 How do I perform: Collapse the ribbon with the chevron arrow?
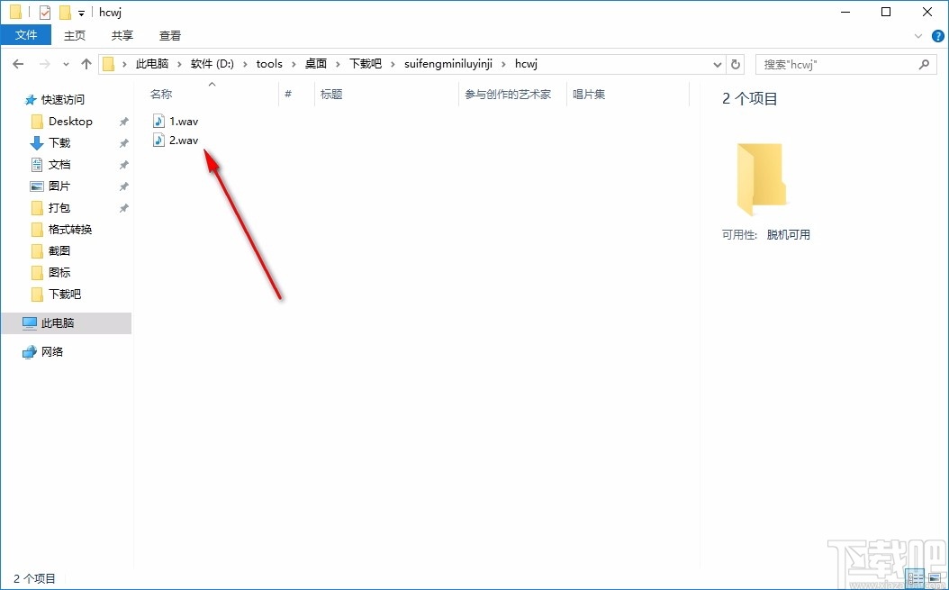click(x=917, y=35)
